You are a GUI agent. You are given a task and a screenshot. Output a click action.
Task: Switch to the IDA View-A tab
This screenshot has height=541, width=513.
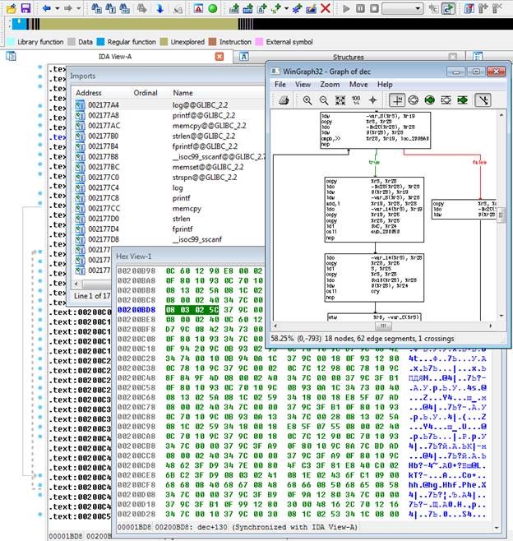tap(115, 57)
